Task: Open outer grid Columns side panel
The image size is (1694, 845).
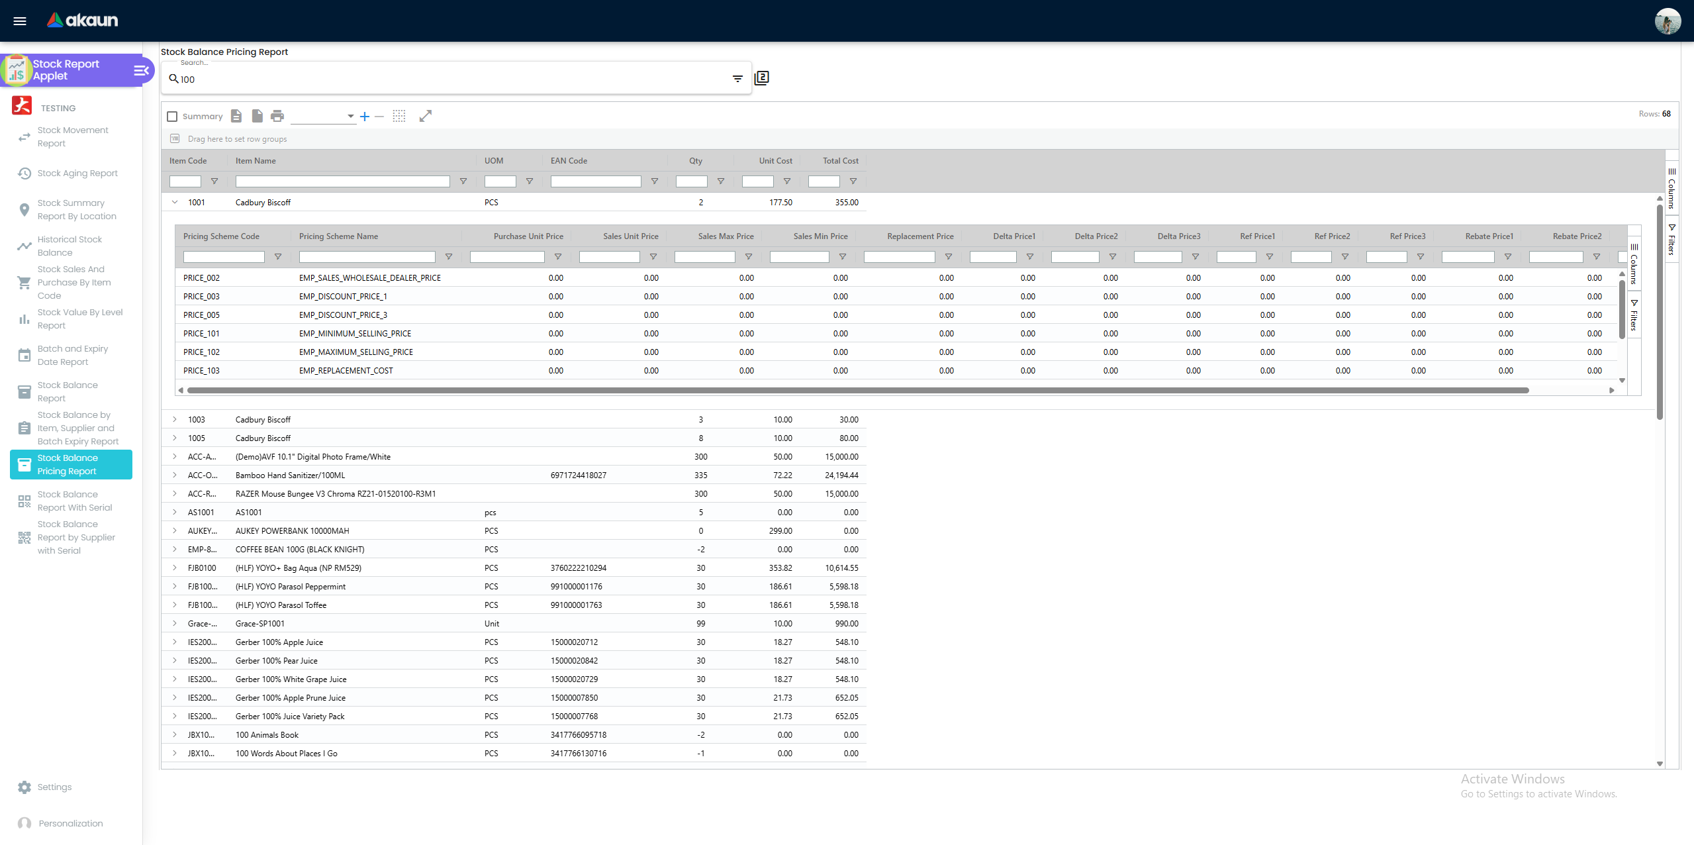Action: click(1671, 188)
